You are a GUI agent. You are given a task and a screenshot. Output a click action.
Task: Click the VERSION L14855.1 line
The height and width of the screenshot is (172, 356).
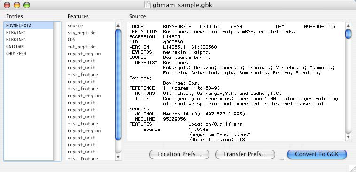(x=173, y=47)
